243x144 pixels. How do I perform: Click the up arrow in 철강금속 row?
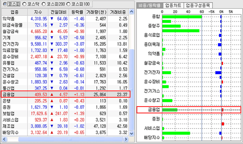pyautogui.click(x=52, y=31)
